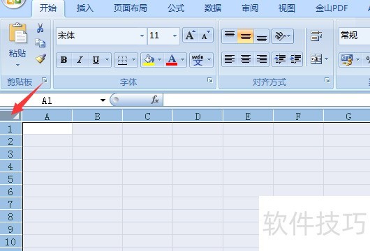Switch to the 数据 tab

click(213, 8)
